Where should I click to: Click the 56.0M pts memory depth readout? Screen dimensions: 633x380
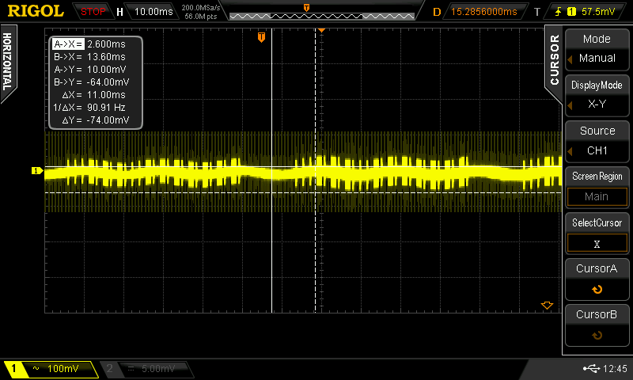point(201,17)
